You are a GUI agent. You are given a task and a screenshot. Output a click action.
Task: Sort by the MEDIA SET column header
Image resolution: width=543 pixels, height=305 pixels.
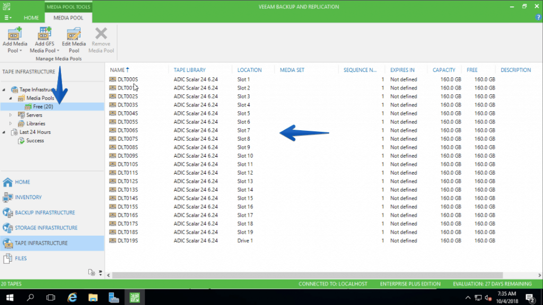pyautogui.click(x=292, y=70)
